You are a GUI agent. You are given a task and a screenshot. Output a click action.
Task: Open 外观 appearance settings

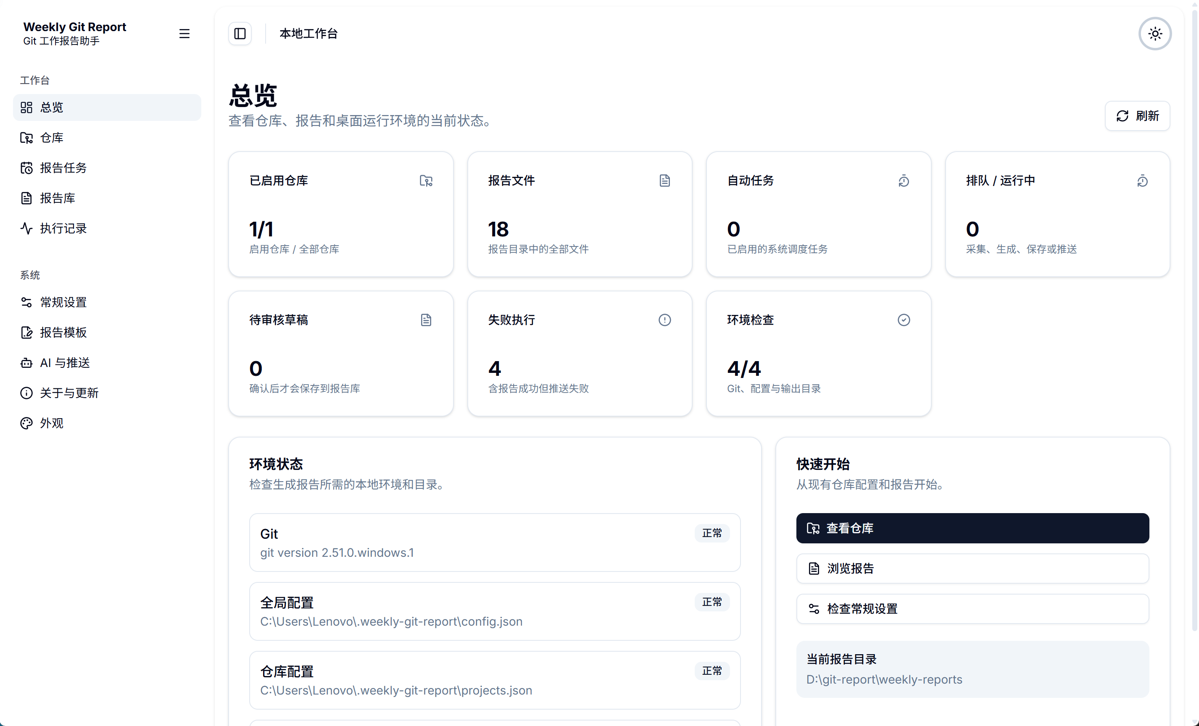click(x=107, y=422)
